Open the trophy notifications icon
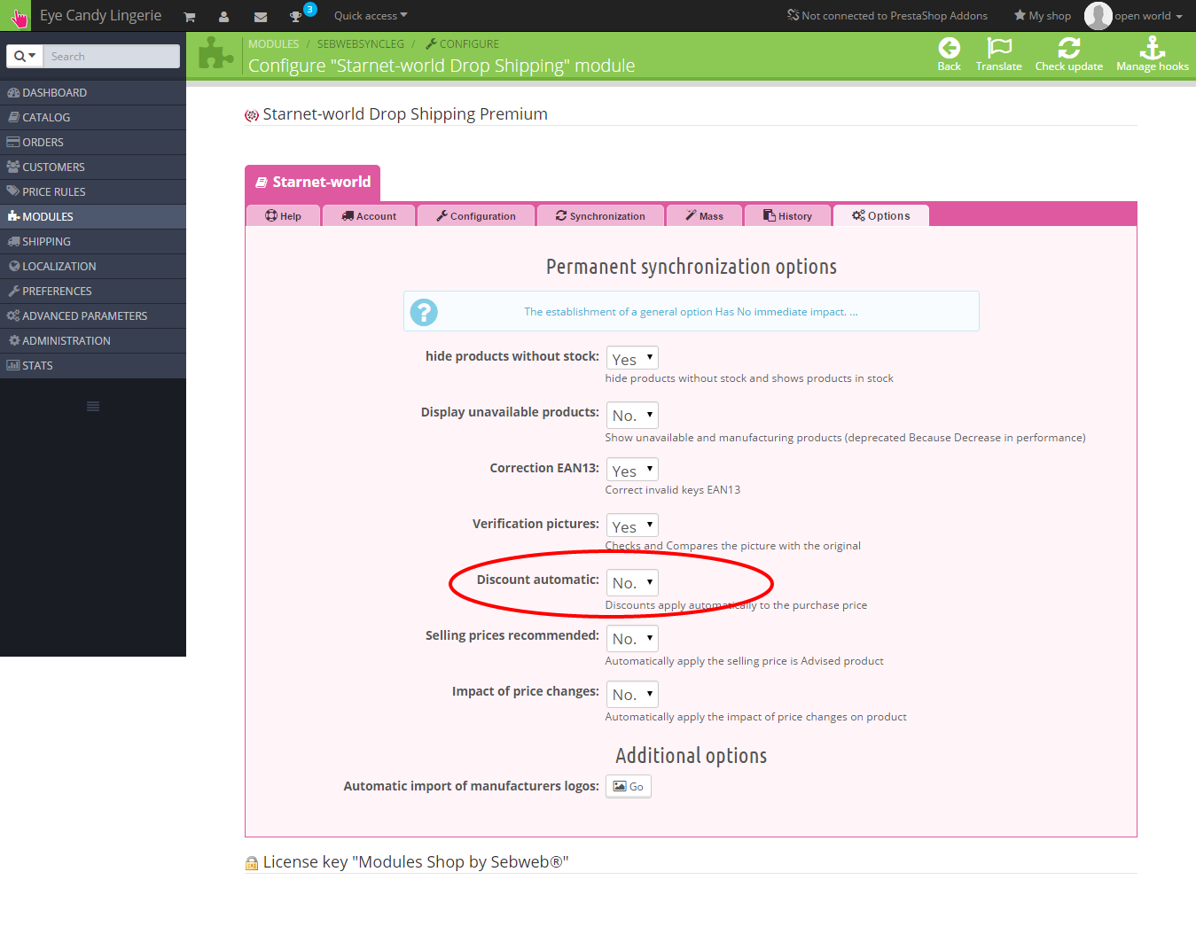This screenshot has width=1196, height=942. click(295, 17)
